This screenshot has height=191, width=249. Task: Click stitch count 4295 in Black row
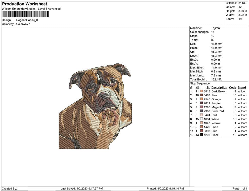207,135
